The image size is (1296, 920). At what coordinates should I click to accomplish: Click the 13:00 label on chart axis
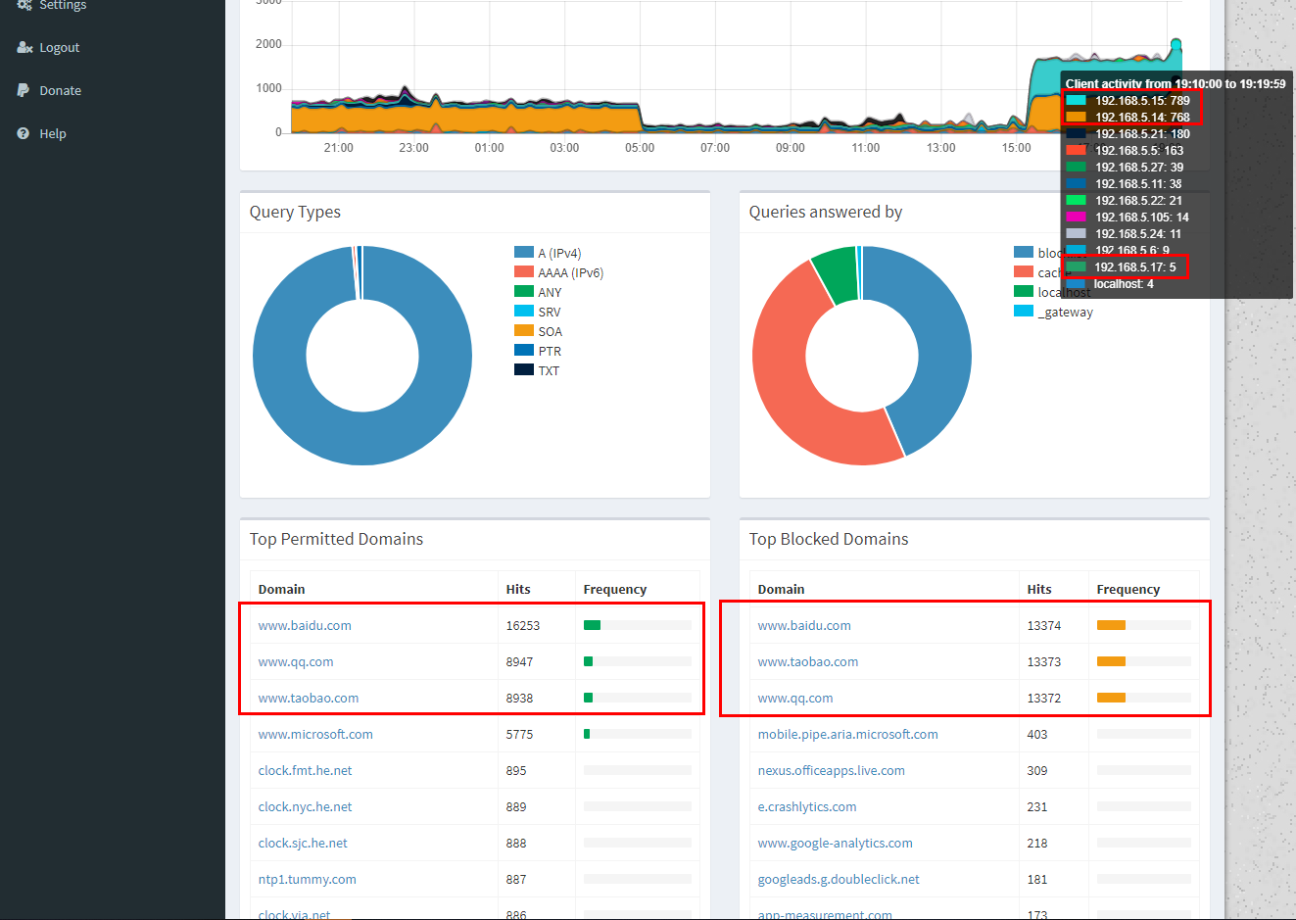940,148
